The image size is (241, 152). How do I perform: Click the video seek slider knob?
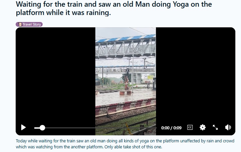(x=42, y=128)
